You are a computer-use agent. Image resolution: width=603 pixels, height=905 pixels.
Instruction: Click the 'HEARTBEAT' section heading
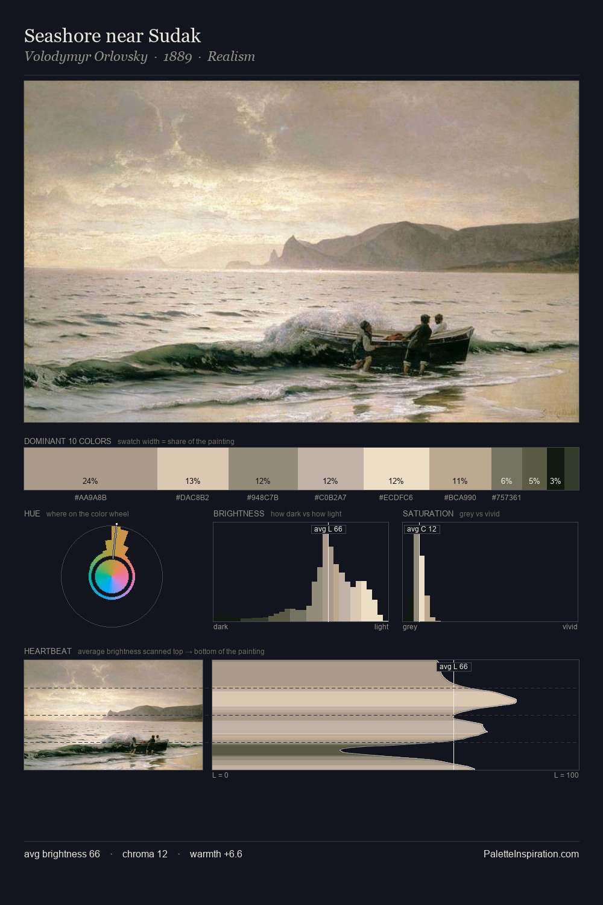pos(48,651)
